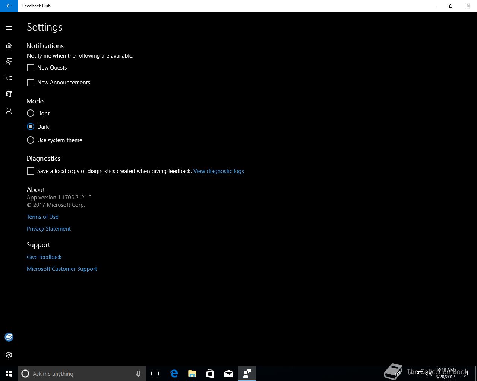Open the hamburger navigation menu

point(9,28)
